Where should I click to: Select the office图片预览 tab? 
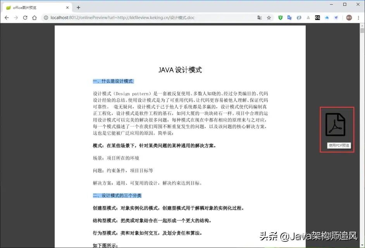click(37, 8)
